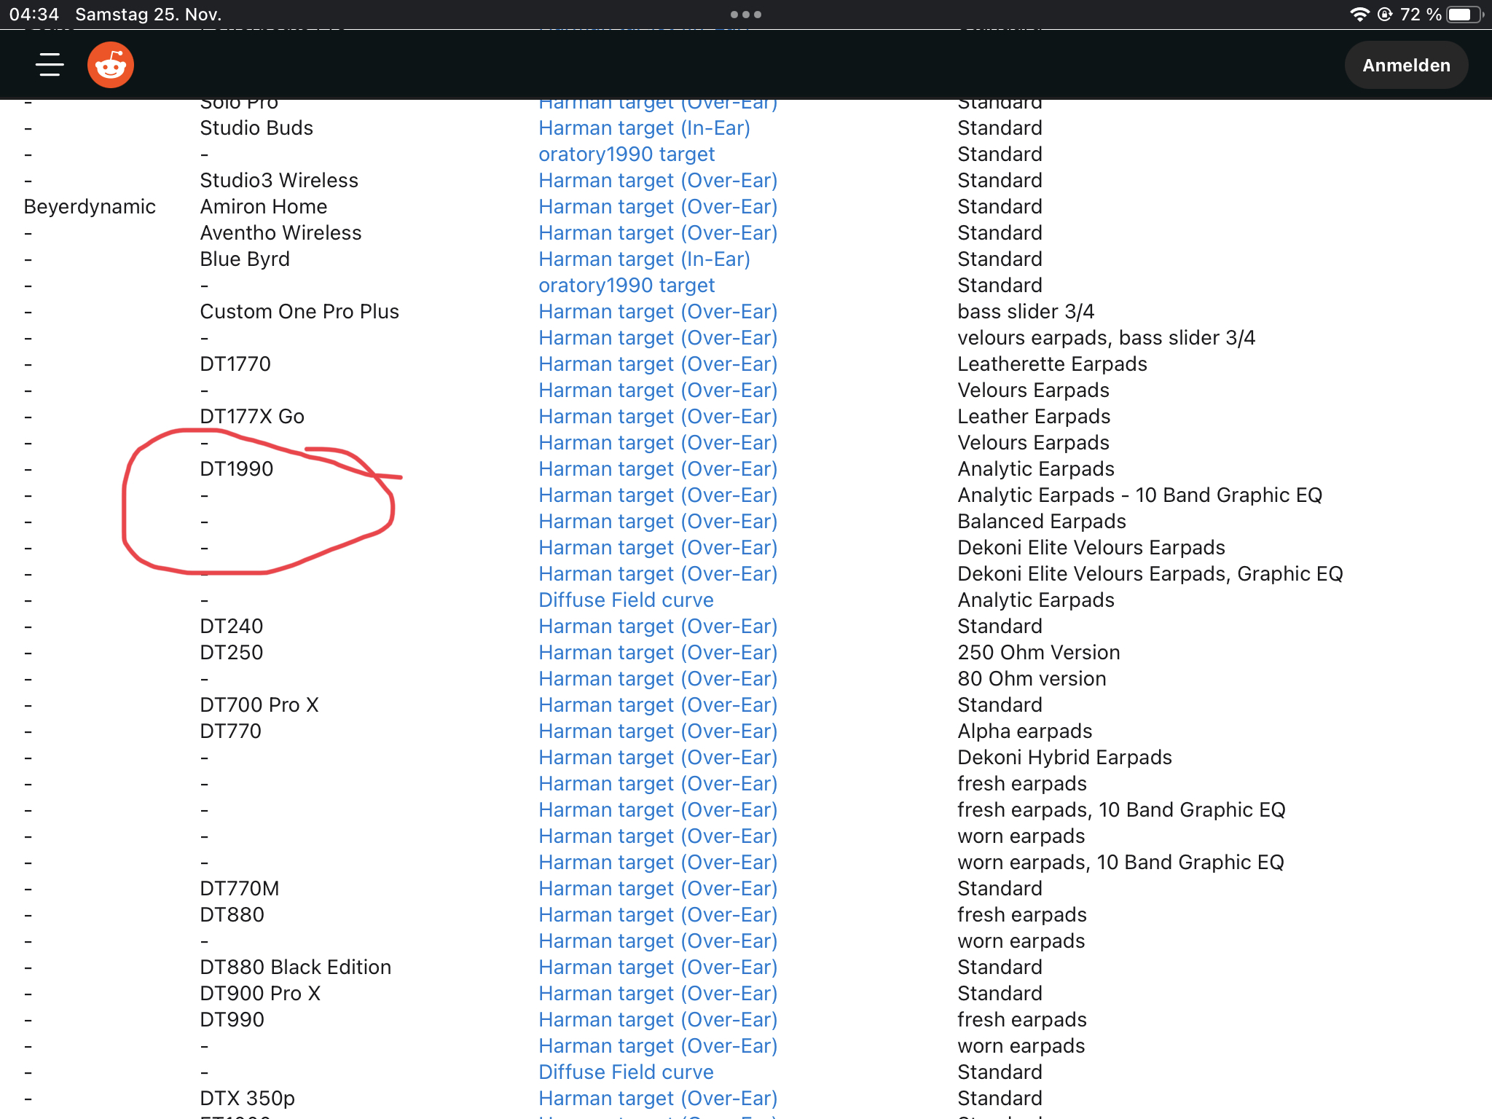This screenshot has width=1492, height=1119.
Task: Open Diffuse Field curve link for Analytic Earpads
Action: coord(626,600)
